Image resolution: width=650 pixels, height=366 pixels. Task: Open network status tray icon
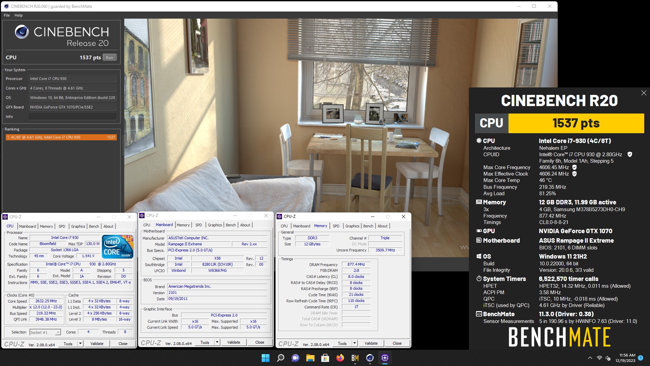pyautogui.click(x=599, y=358)
